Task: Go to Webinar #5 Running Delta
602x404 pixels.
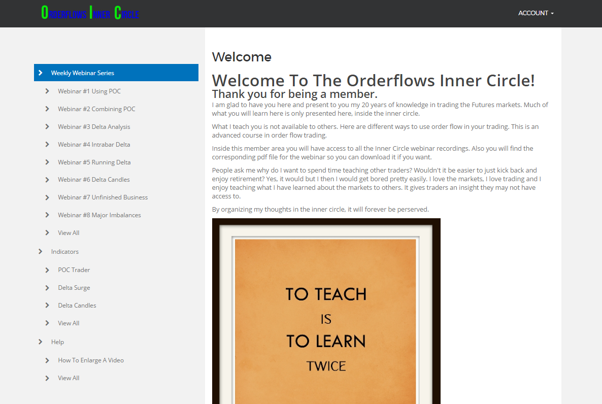Action: [x=94, y=162]
